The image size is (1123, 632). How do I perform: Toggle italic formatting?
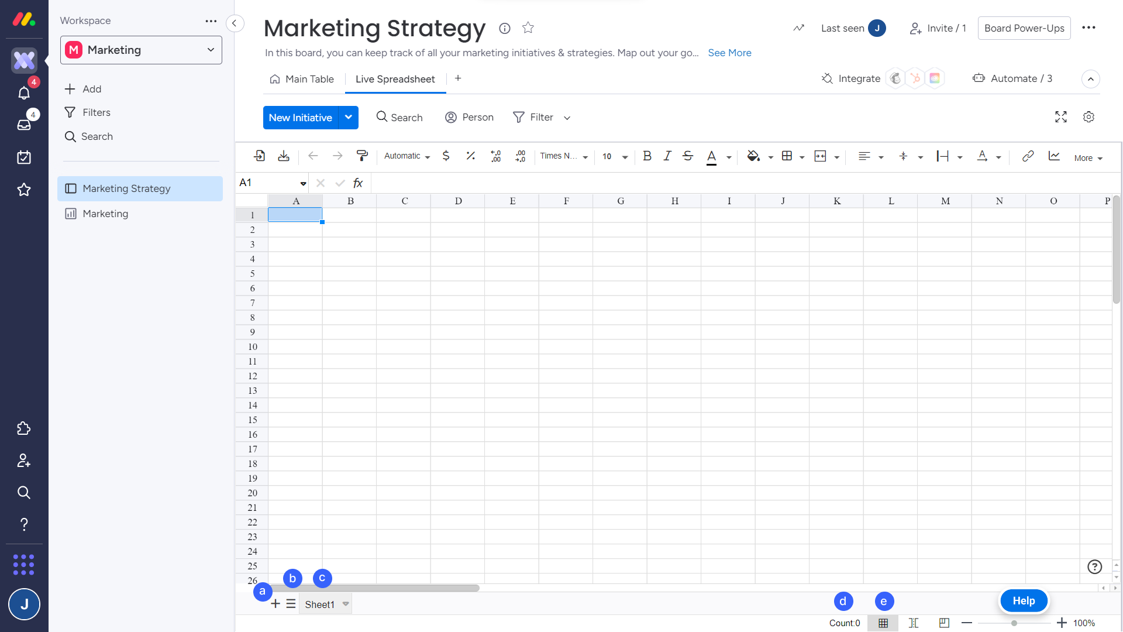click(x=667, y=156)
